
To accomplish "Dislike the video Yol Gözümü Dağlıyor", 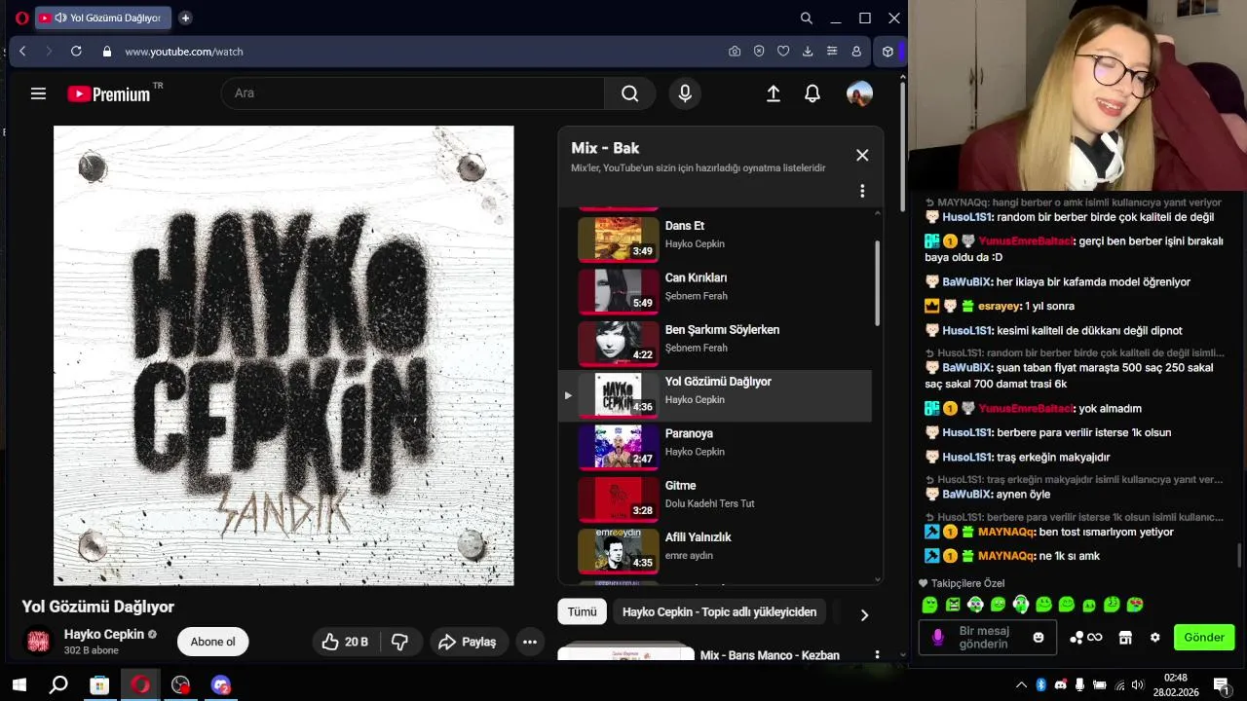I will [399, 642].
